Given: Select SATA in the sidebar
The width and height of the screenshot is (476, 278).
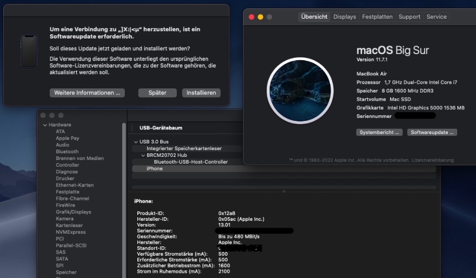Looking at the screenshot, I should (62, 259).
